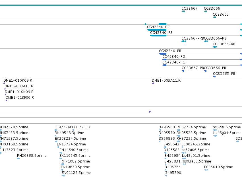Click the 3495583 feature label
This screenshot has height=177, width=242.
click(172, 150)
